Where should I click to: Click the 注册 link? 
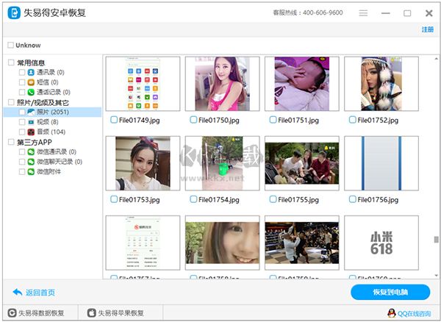pyautogui.click(x=427, y=29)
